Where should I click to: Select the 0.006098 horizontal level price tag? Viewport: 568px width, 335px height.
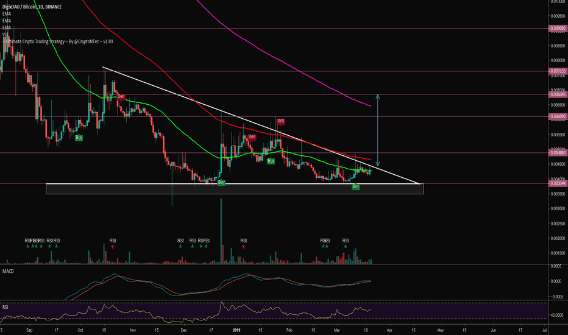[x=558, y=116]
